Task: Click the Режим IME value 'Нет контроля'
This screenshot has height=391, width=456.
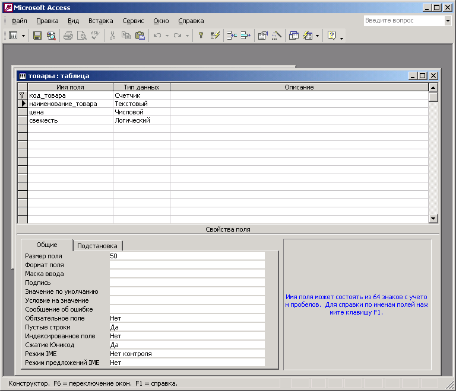Action: click(187, 354)
